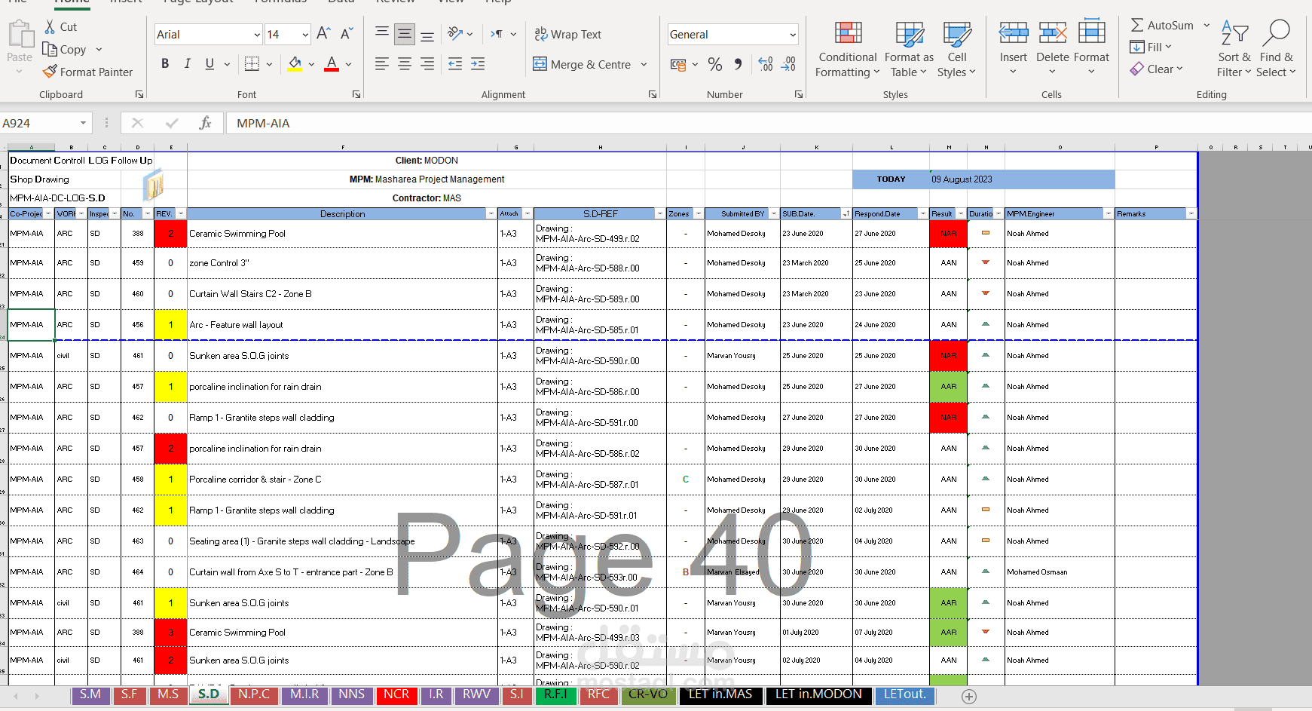Image resolution: width=1312 pixels, height=711 pixels.
Task: Click the Insert cells icon
Action: (1014, 32)
